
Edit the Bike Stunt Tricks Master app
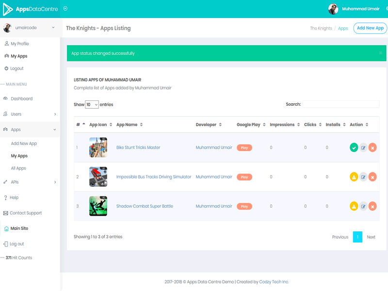point(363,148)
